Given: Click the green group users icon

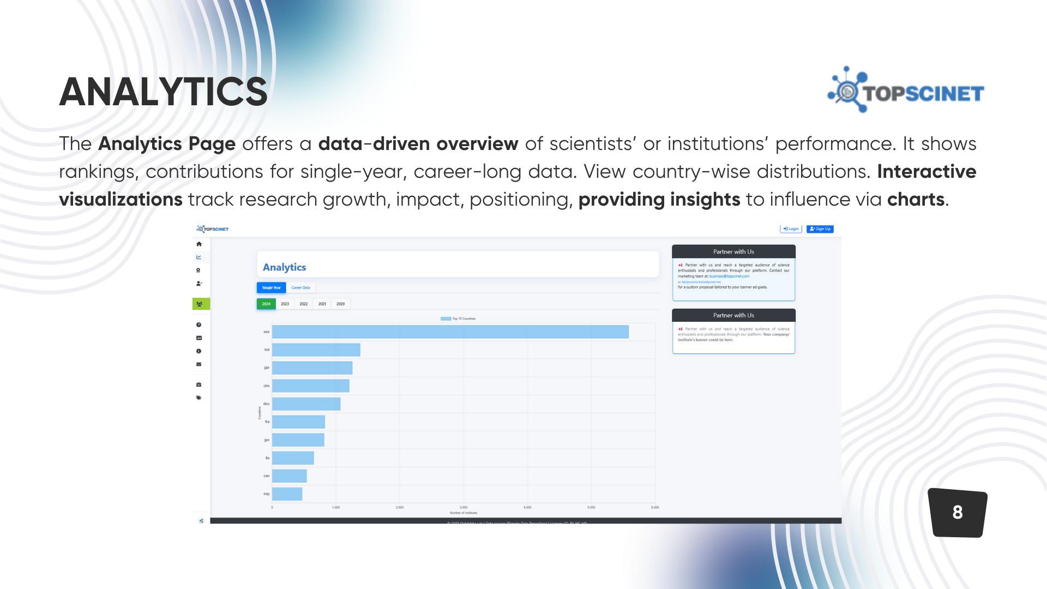Looking at the screenshot, I should pyautogui.click(x=200, y=304).
